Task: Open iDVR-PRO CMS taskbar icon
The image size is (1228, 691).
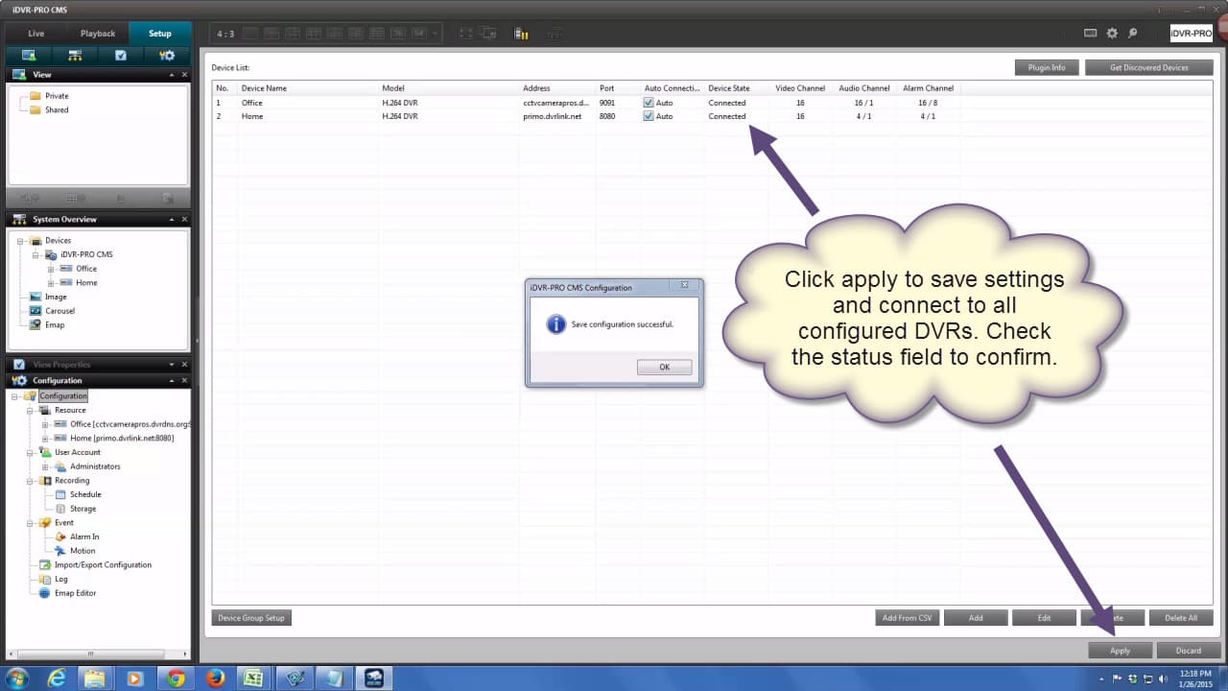Action: tap(372, 679)
